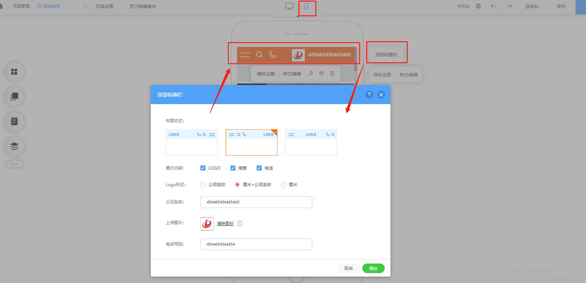
Task: Open 样式编辑 on the module toolbar
Action: (292, 74)
